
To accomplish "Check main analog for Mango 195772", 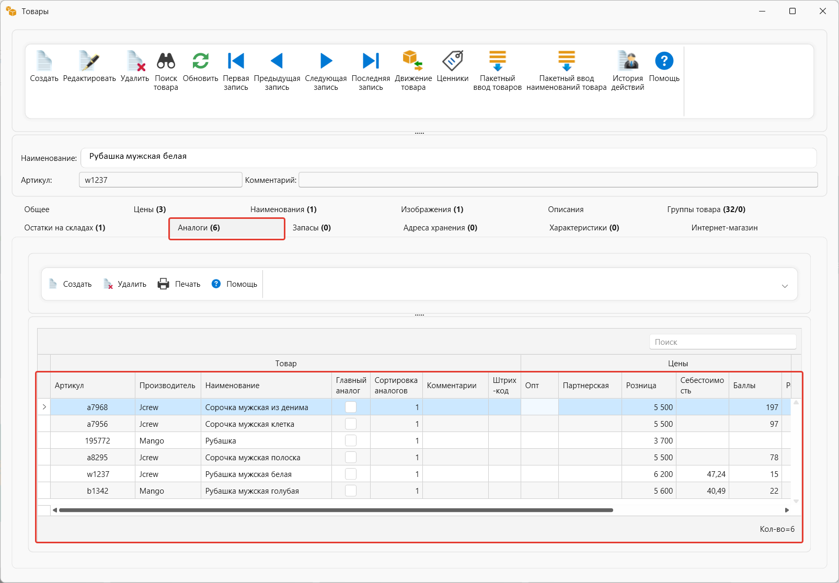I will 351,440.
